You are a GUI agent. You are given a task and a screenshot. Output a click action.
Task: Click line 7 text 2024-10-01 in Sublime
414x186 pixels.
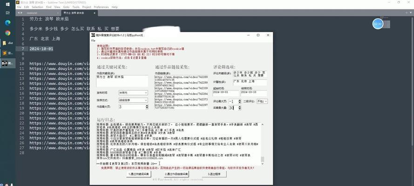pyautogui.click(x=41, y=49)
